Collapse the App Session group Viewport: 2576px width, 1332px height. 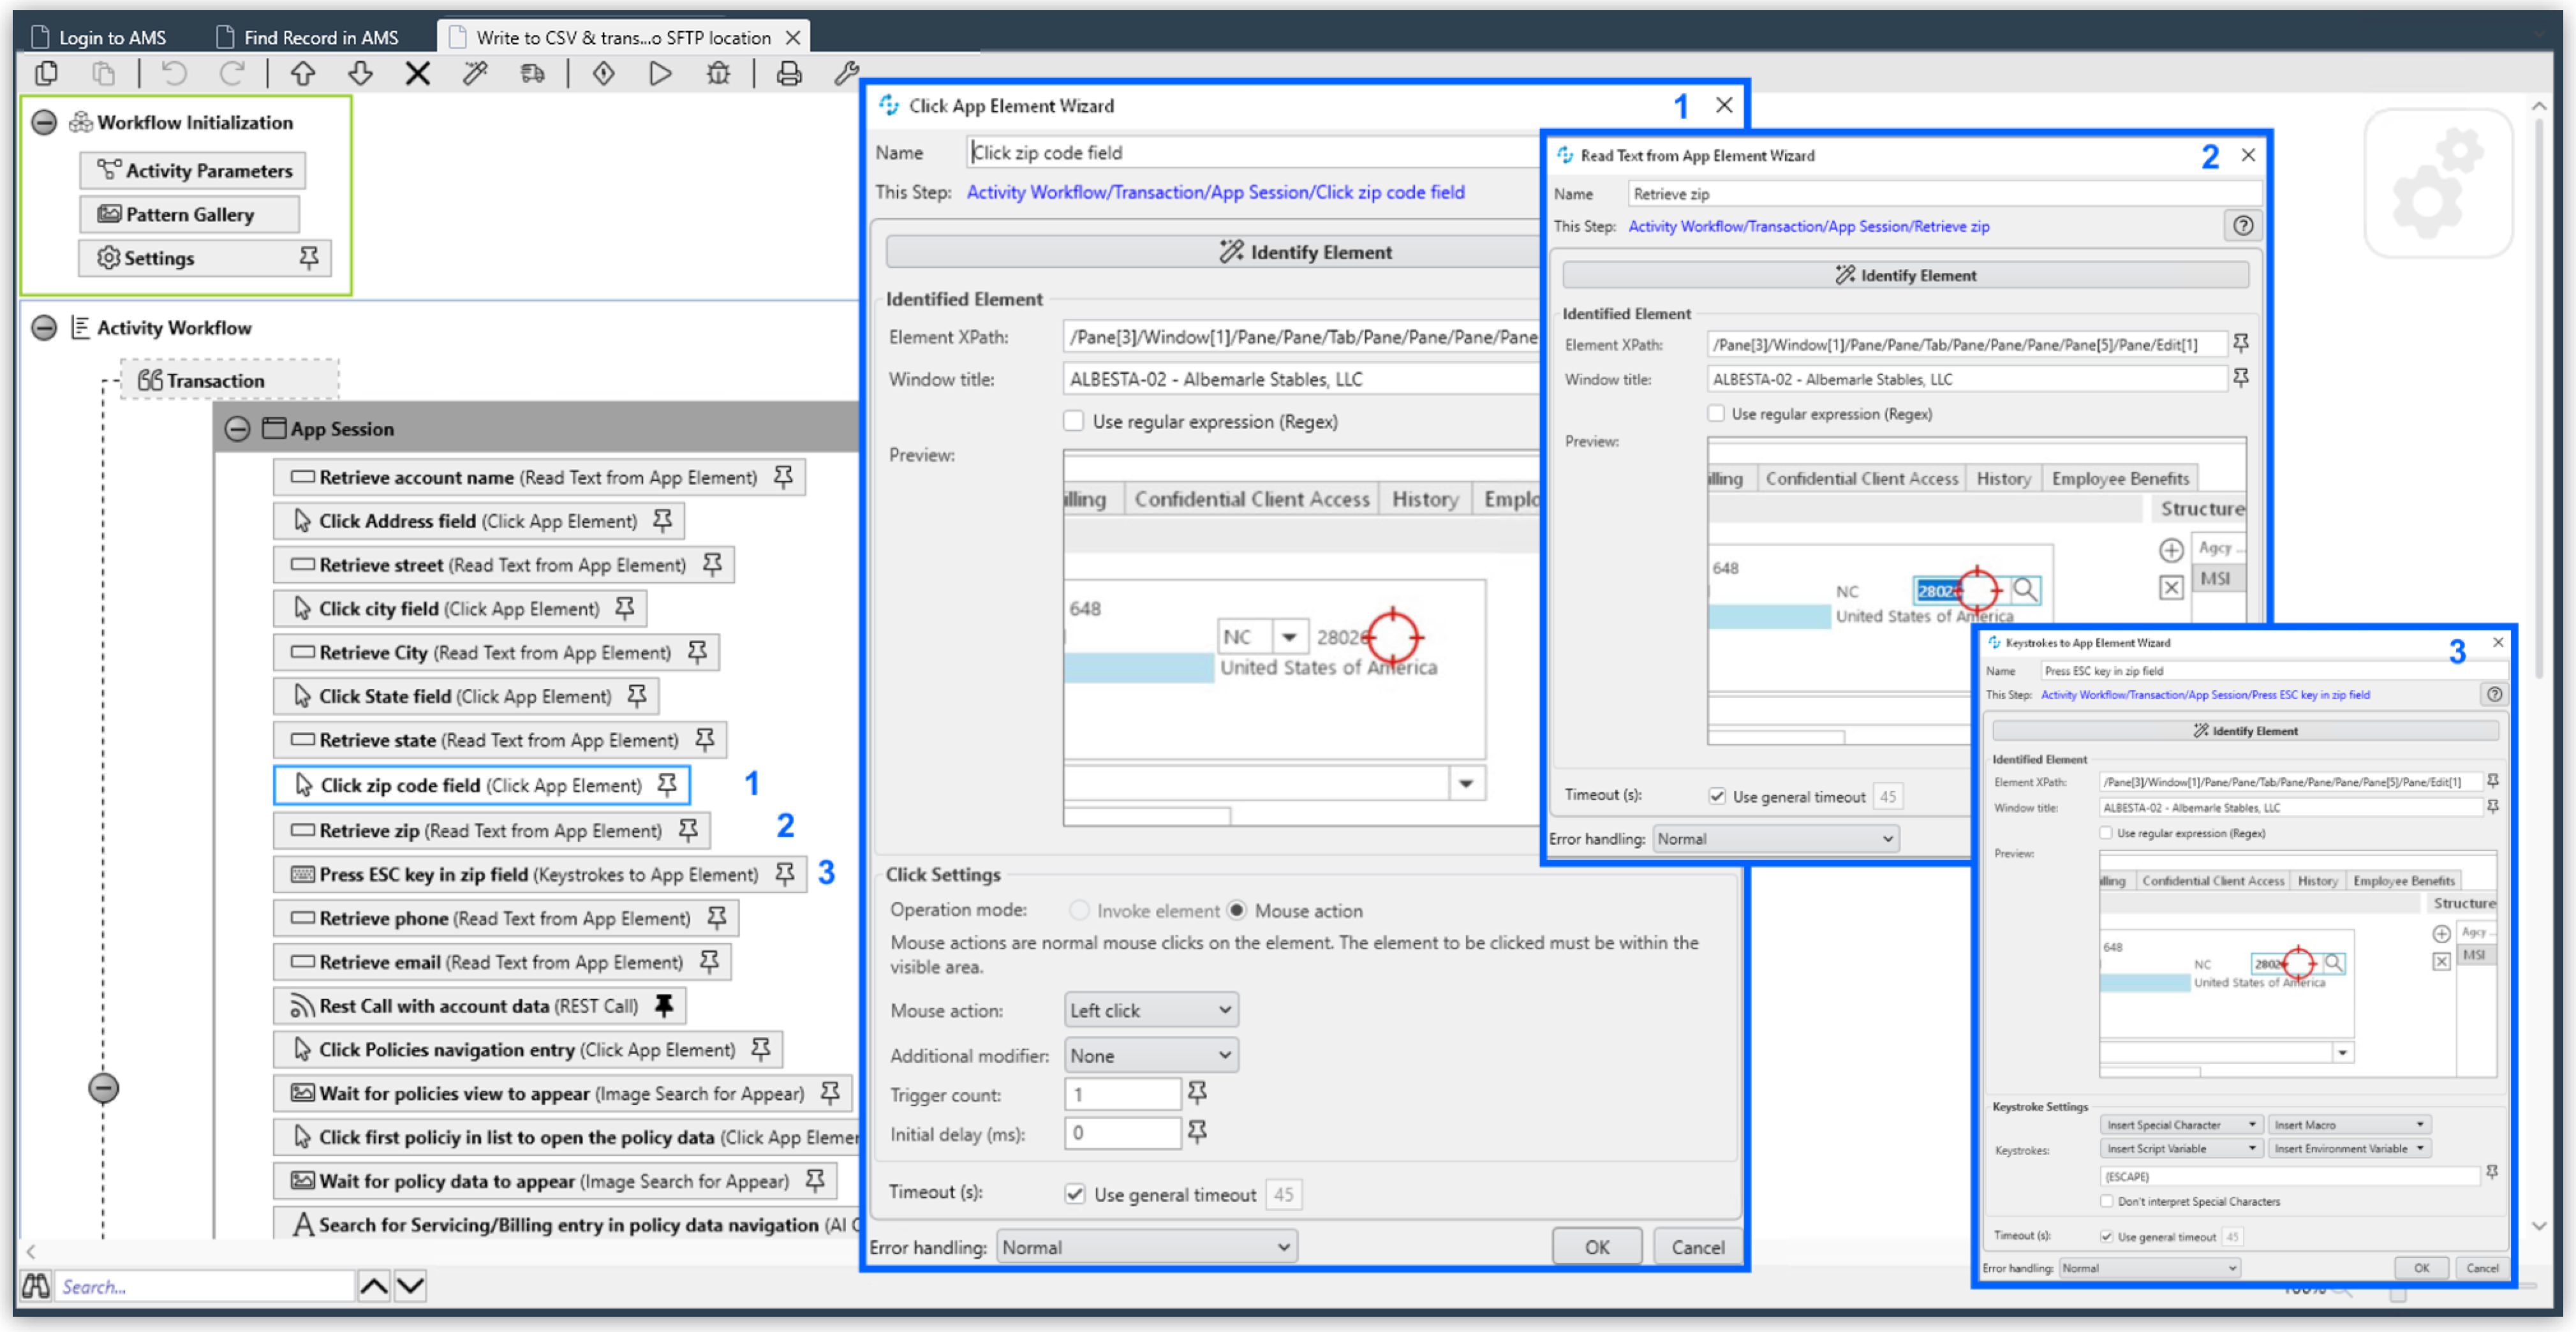(x=238, y=428)
